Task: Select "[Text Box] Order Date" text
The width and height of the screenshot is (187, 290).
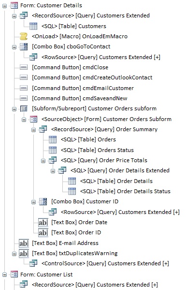Action: (79, 222)
